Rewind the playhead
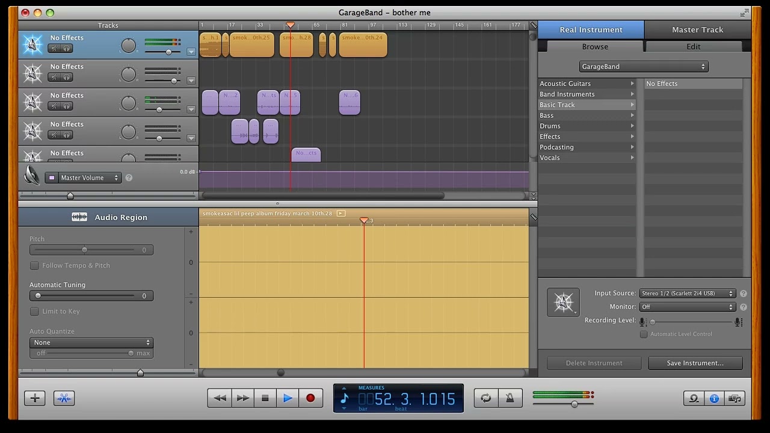 [220, 398]
